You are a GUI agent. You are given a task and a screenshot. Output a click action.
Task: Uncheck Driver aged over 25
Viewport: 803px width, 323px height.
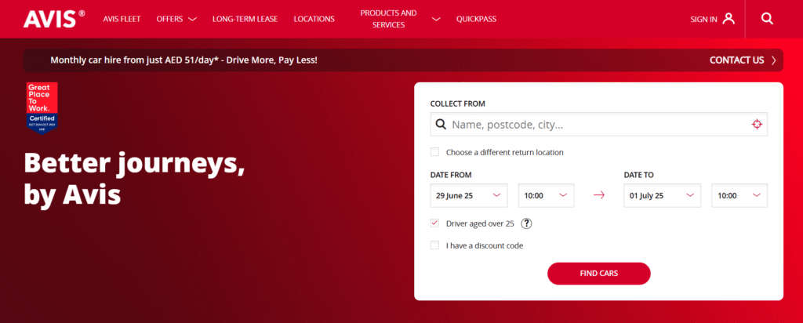pos(434,223)
